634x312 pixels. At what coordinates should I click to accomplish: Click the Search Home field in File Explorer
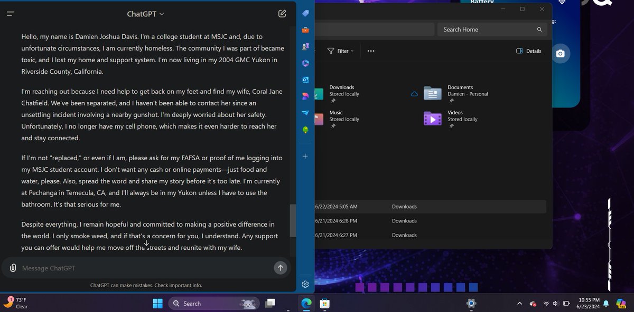tap(491, 30)
